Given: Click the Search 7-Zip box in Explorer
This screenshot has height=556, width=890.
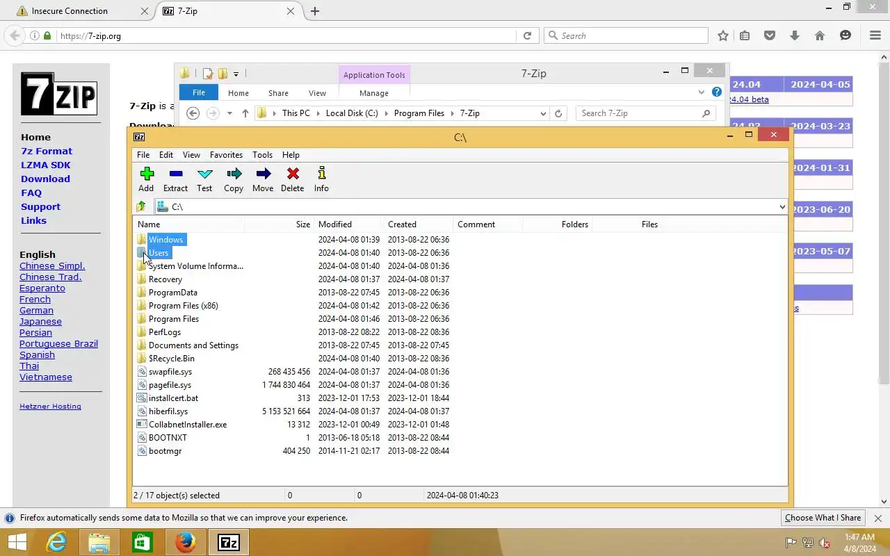Looking at the screenshot, I should pyautogui.click(x=645, y=113).
